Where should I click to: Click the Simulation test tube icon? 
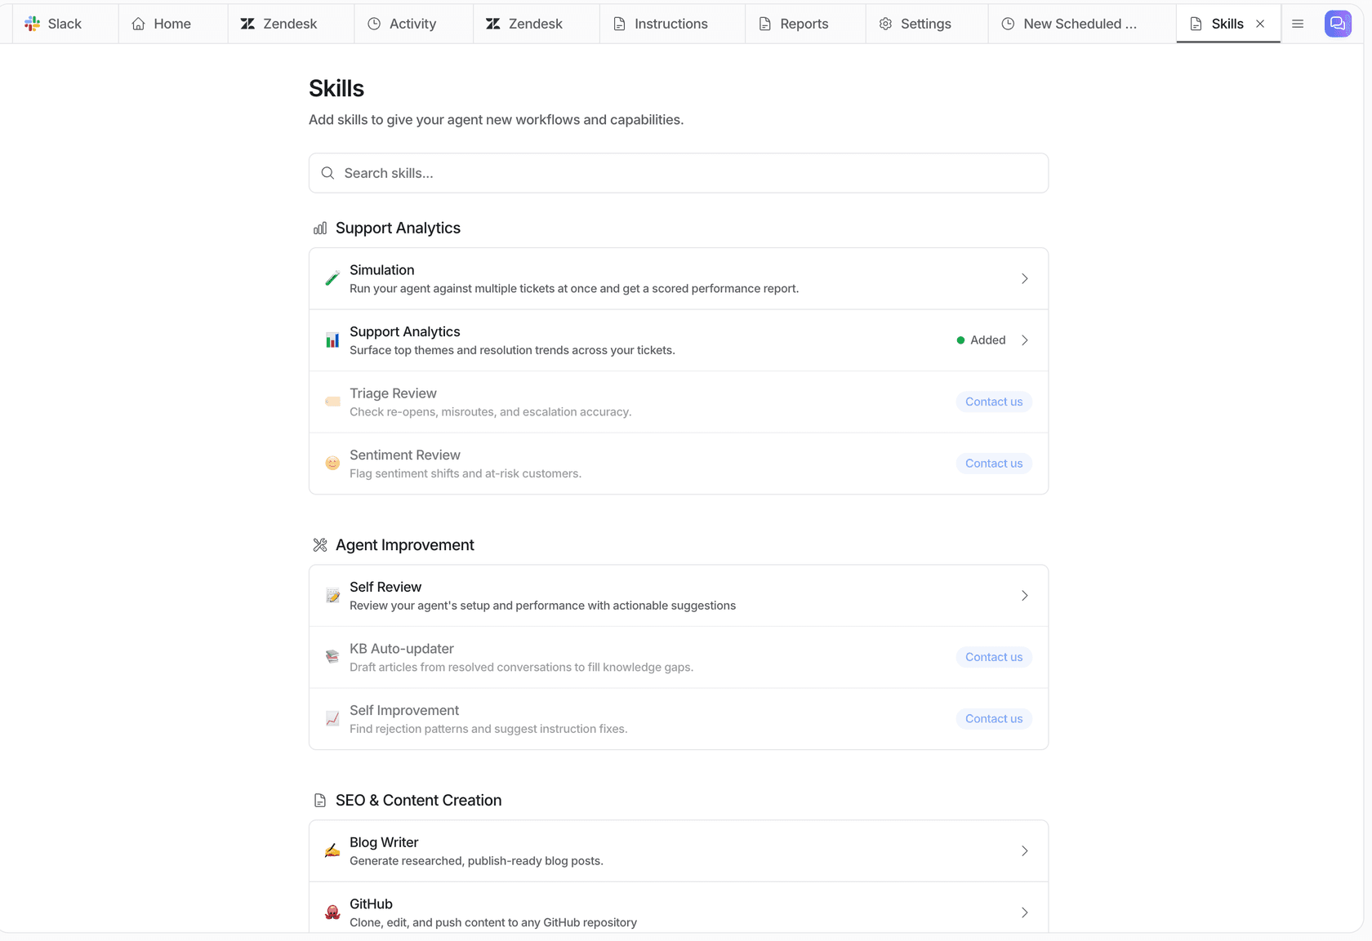pos(332,278)
